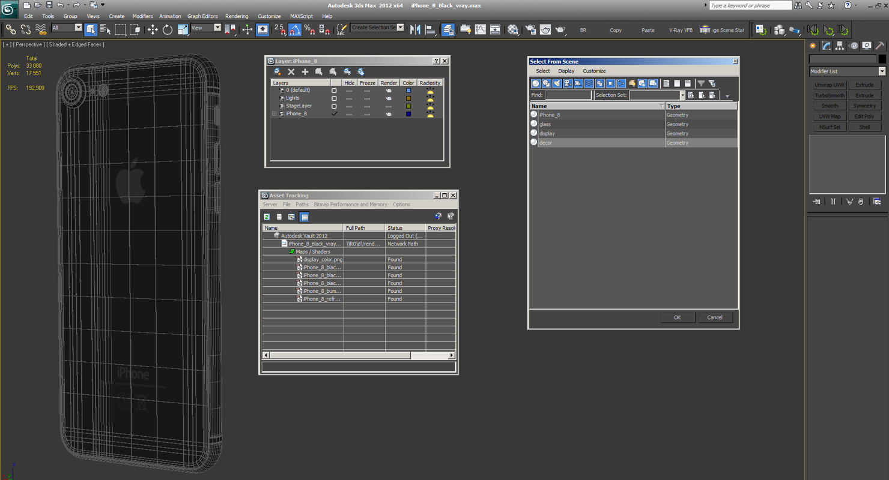Viewport: 889px width, 480px height.
Task: Click the Unwrap UVW modifier button
Action: (x=830, y=85)
